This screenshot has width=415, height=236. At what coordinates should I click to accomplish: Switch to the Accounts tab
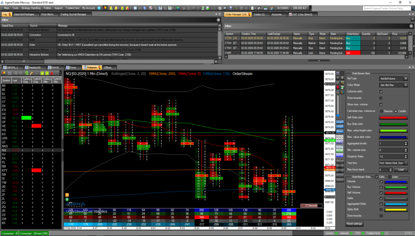point(277,14)
